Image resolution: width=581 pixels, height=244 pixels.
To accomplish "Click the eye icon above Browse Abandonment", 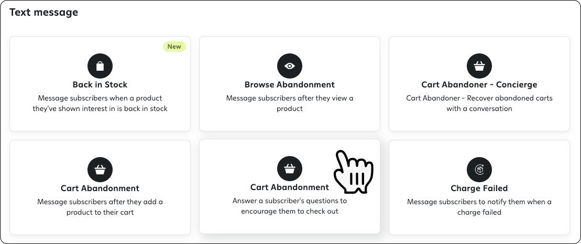I will click(290, 66).
